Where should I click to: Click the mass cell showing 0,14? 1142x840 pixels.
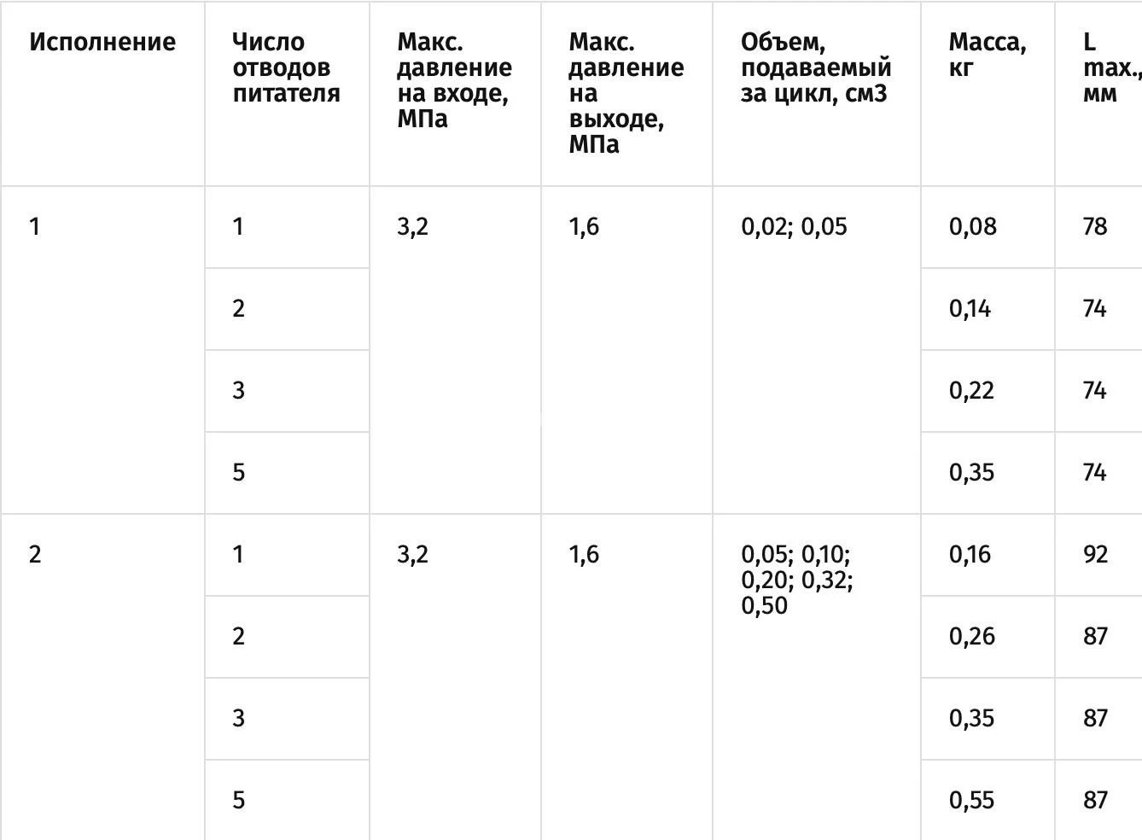(x=970, y=308)
